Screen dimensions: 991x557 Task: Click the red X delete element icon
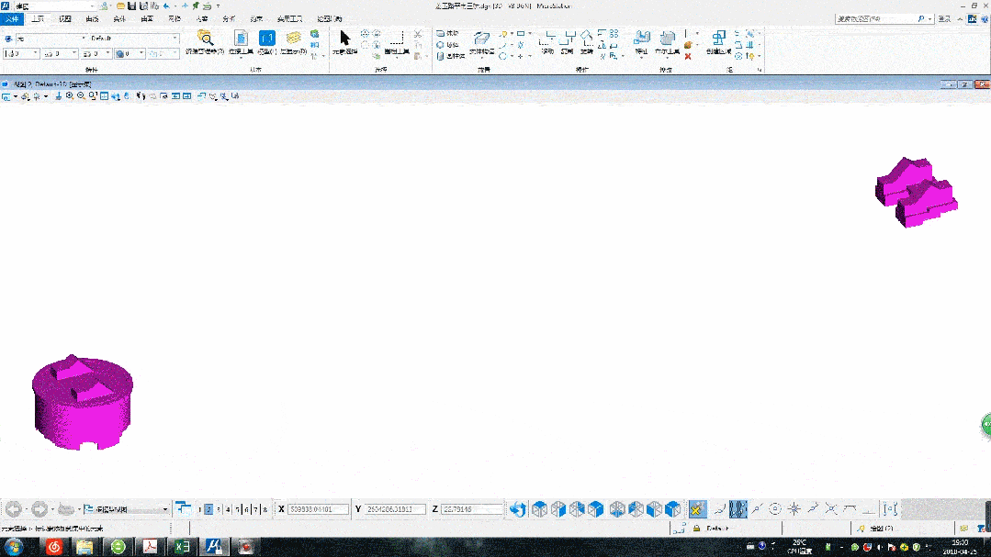[x=688, y=56]
